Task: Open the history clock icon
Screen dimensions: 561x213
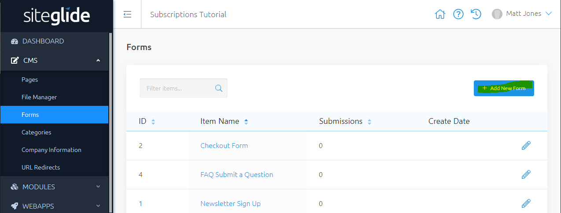Action: [x=476, y=14]
